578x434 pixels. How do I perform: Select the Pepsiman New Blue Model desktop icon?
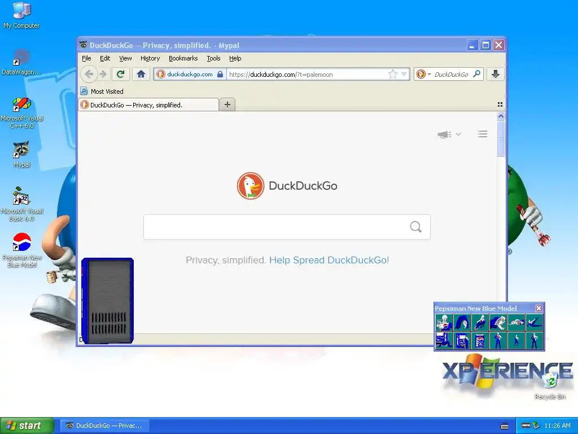coord(22,250)
